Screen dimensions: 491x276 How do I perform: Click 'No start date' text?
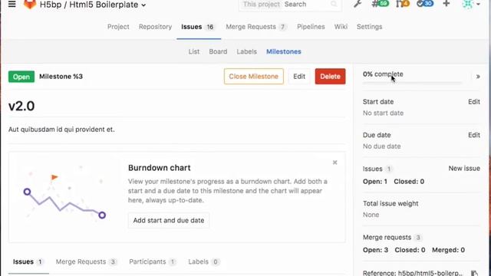click(383, 113)
